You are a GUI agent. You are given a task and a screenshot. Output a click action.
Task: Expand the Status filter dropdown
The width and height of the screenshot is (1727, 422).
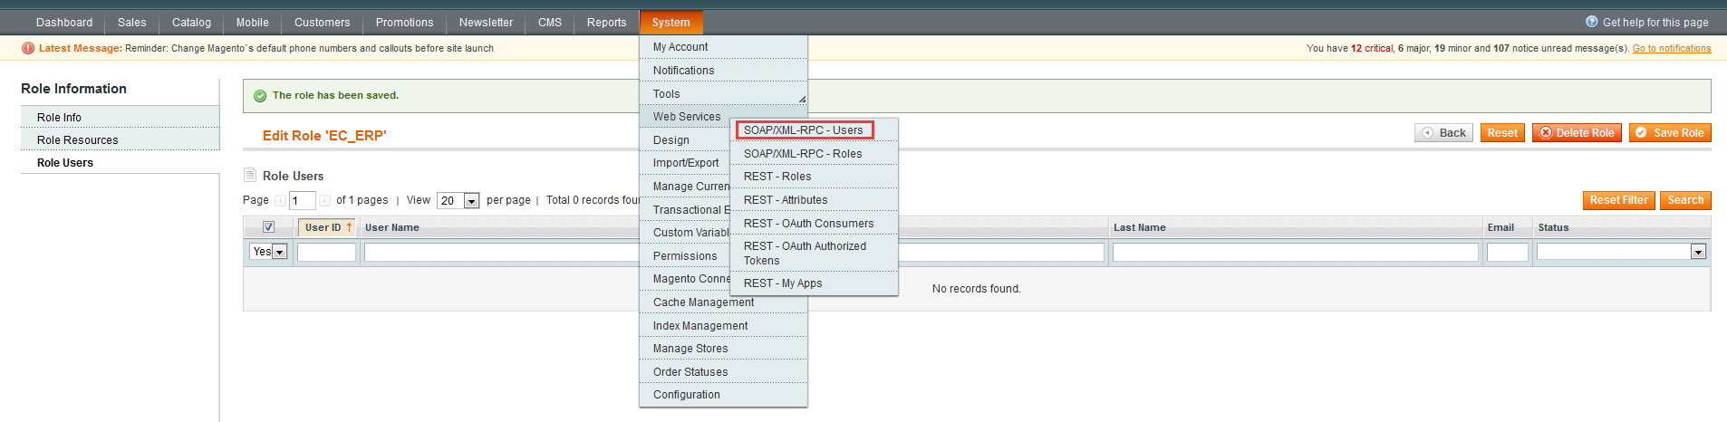click(1698, 252)
